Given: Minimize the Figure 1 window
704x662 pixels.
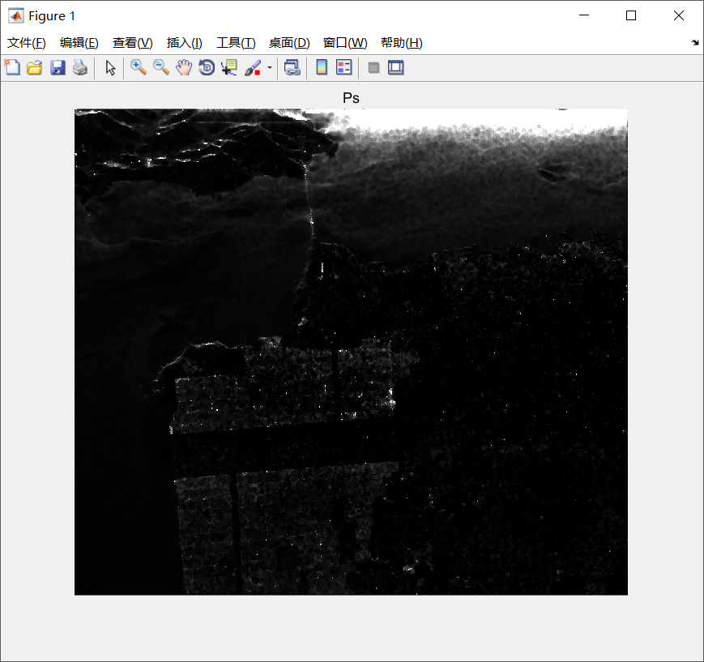Looking at the screenshot, I should [583, 15].
